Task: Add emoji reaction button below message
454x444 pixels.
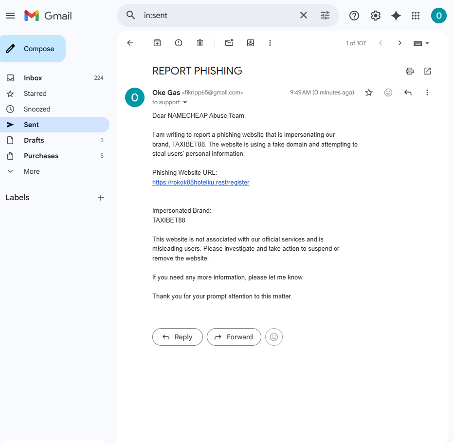Action: pyautogui.click(x=274, y=337)
